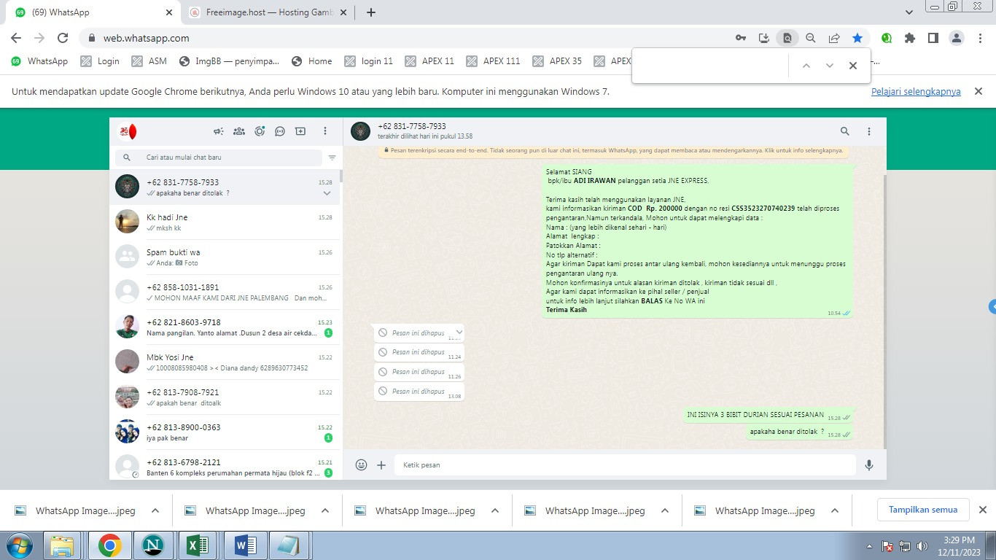Open the Chrome three-dot menu
Viewport: 996px width, 560px height.
980,38
